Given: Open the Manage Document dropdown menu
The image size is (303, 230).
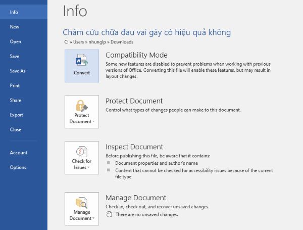Looking at the screenshot, I should (93, 218).
